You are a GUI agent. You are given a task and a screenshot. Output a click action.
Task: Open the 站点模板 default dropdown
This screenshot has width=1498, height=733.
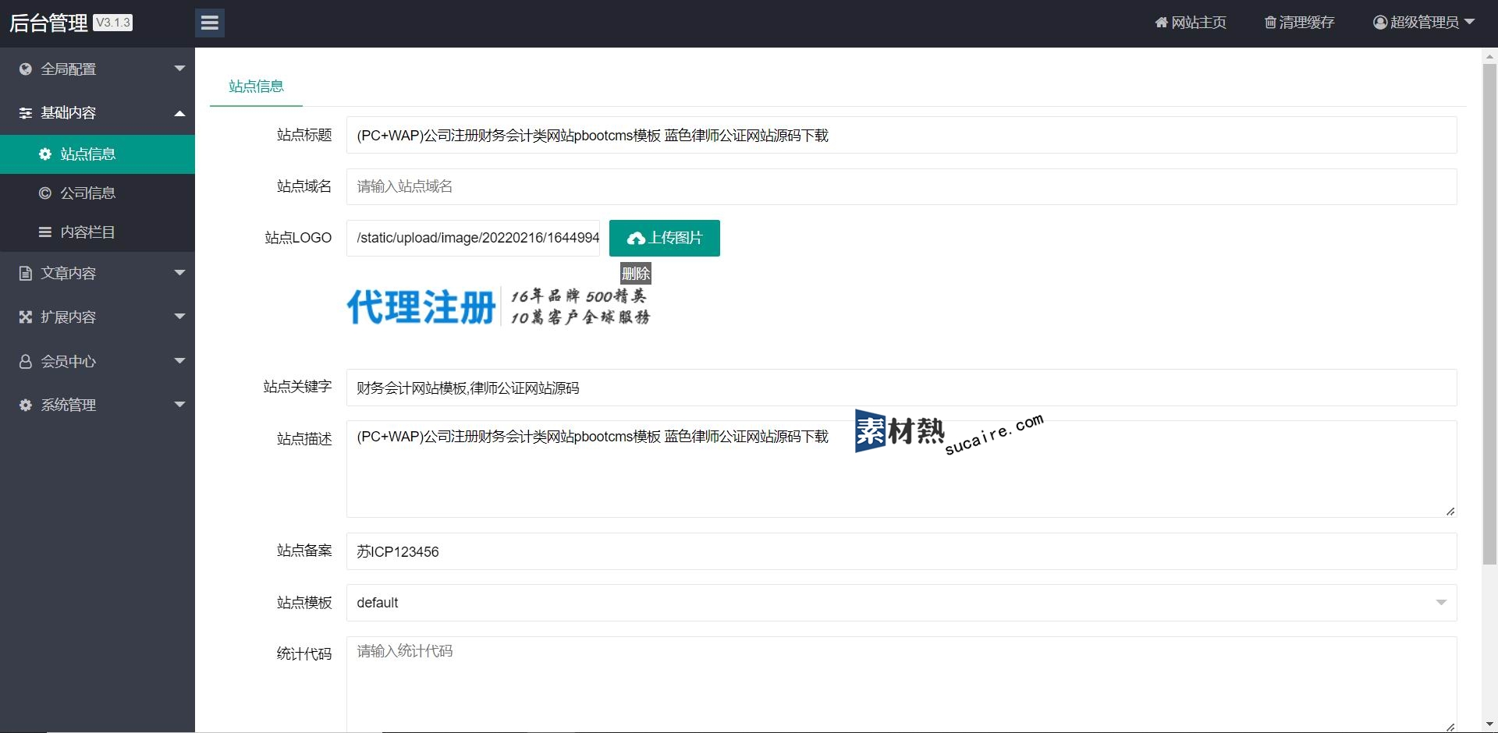tap(901, 603)
